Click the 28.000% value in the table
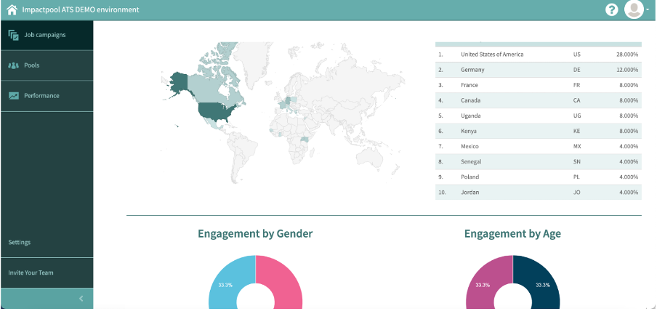657x311 pixels. click(627, 54)
